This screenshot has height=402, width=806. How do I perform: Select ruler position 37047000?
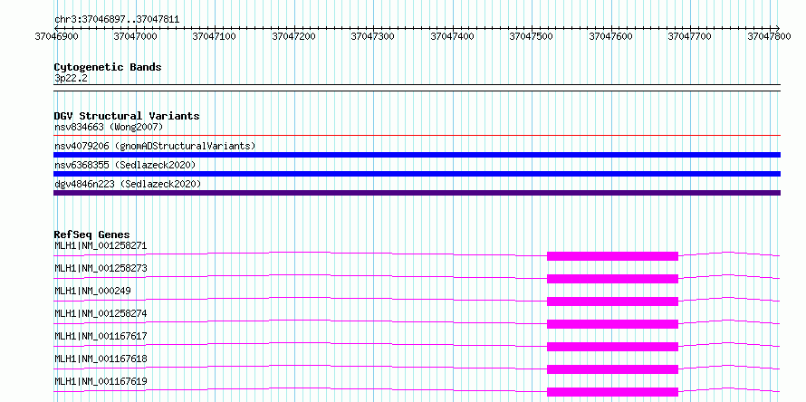point(136,36)
